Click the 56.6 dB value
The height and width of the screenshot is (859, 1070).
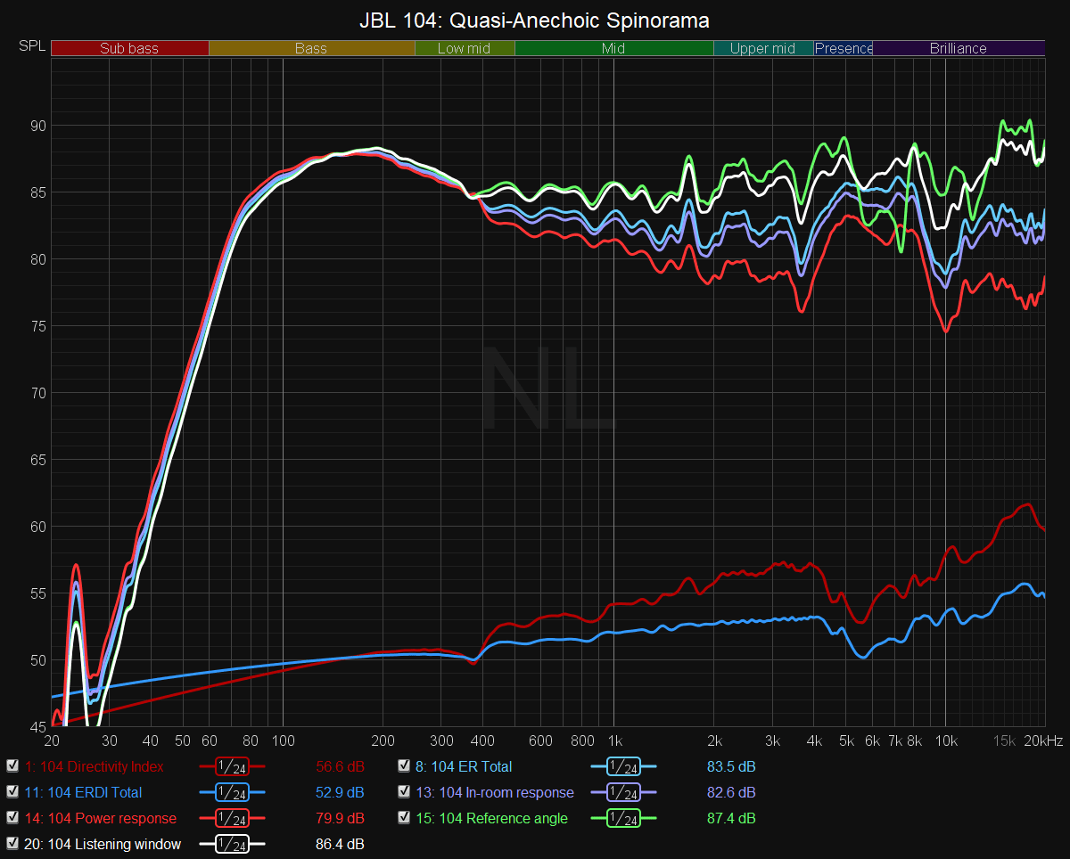point(340,766)
